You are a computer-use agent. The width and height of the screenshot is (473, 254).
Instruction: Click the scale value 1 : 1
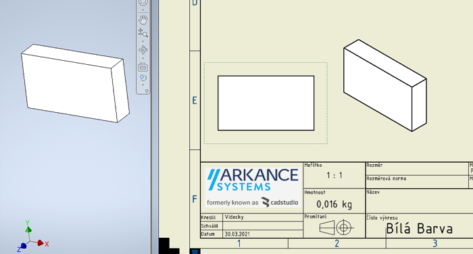334,175
